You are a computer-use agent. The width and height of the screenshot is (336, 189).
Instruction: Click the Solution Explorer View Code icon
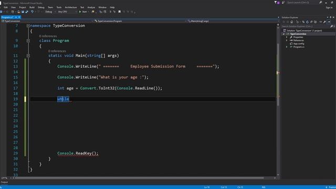321,22
